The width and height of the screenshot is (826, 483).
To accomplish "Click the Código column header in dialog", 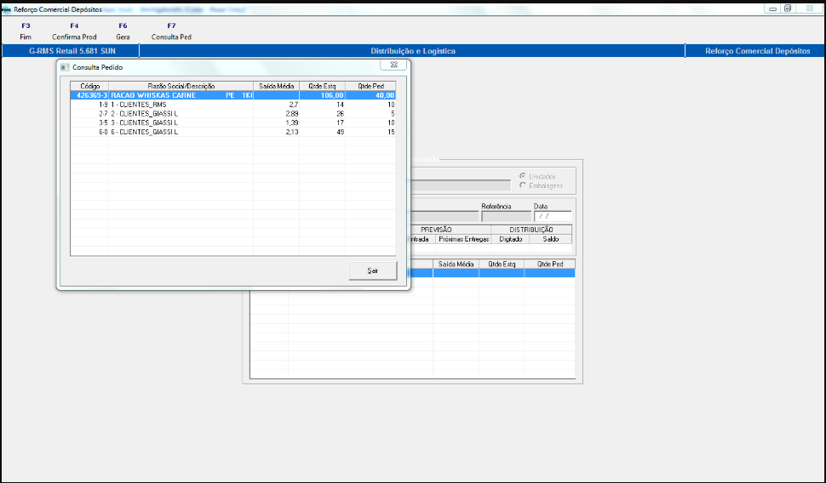I will 89,86.
